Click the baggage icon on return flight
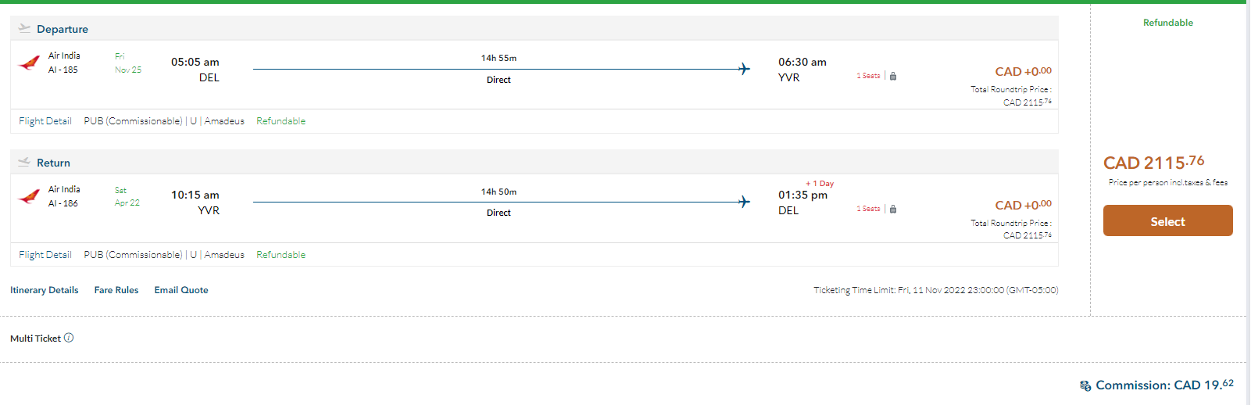The image size is (1251, 405). tap(893, 209)
